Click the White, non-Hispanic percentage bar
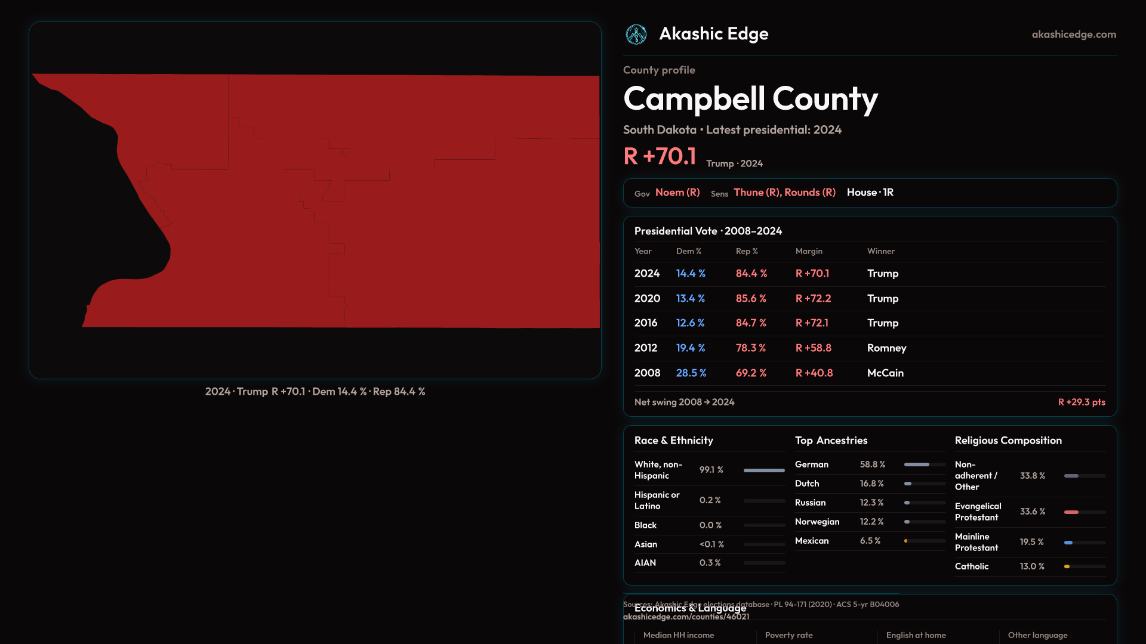 763,470
